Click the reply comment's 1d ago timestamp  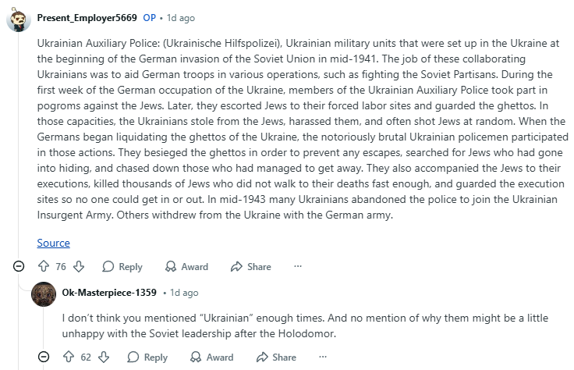tap(184, 293)
